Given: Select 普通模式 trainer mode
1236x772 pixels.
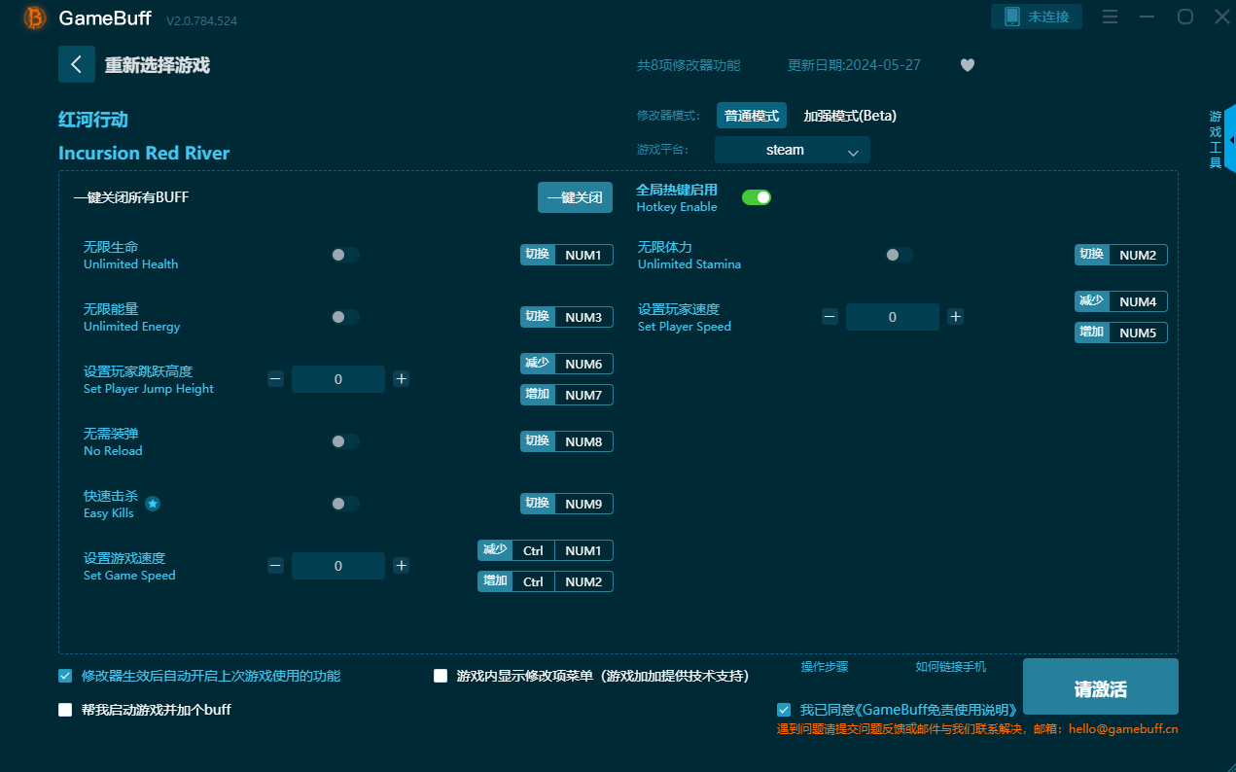Looking at the screenshot, I should (752, 116).
